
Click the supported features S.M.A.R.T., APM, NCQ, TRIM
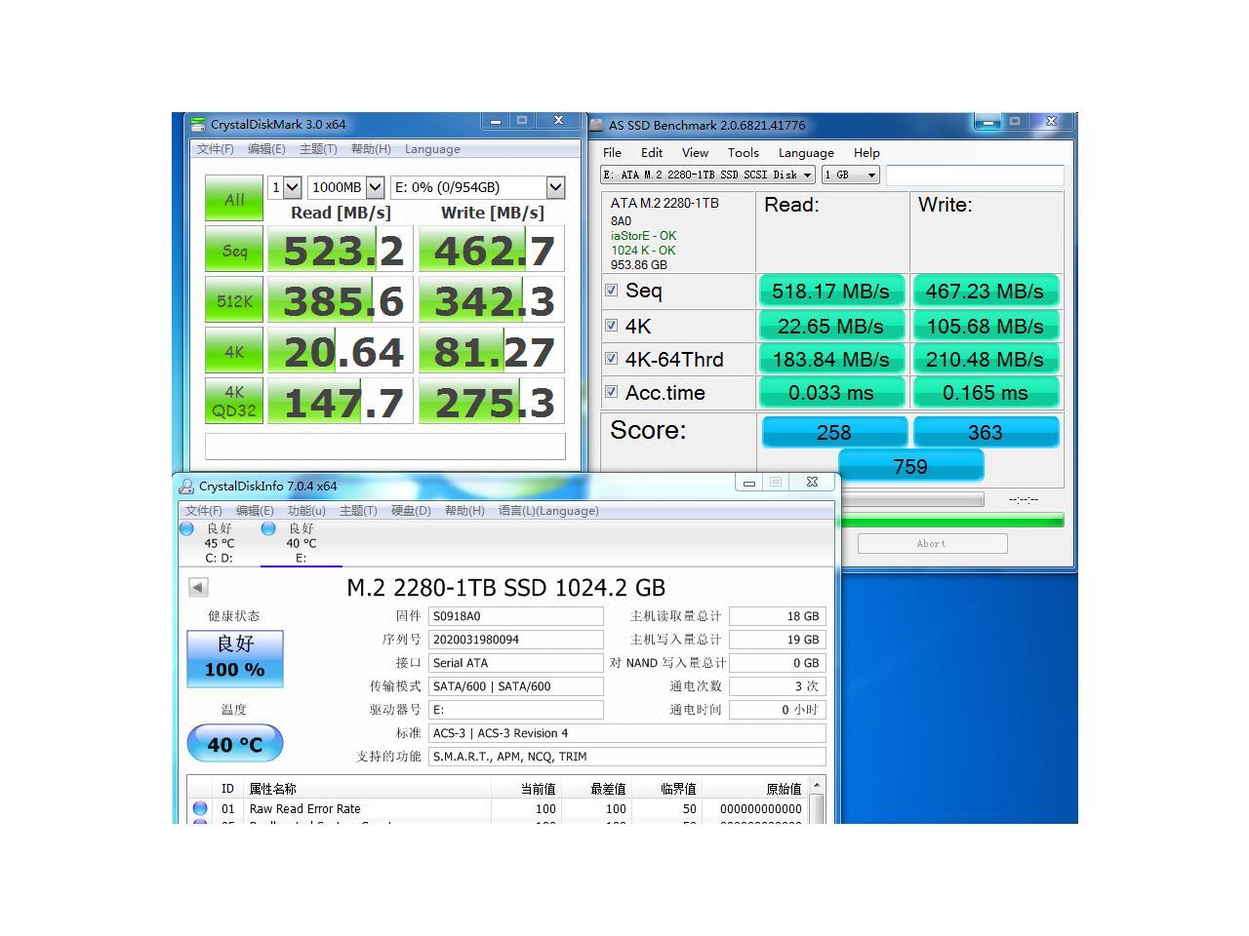(x=626, y=757)
